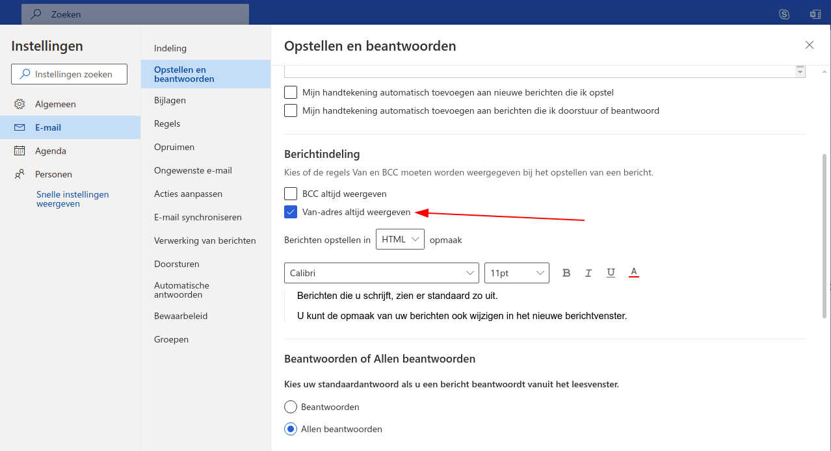The width and height of the screenshot is (831, 451).
Task: Open the Outlook app icon at top right
Action: (x=815, y=14)
